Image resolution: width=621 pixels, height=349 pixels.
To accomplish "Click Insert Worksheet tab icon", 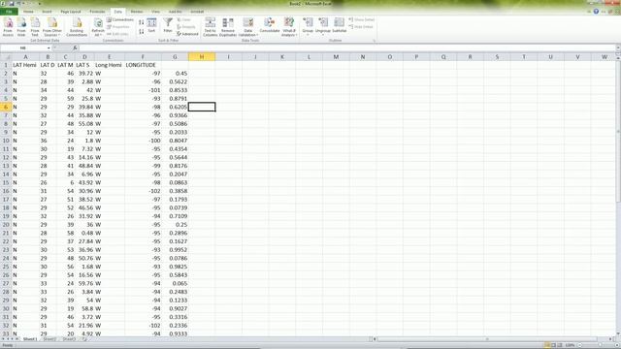I will coord(84,339).
